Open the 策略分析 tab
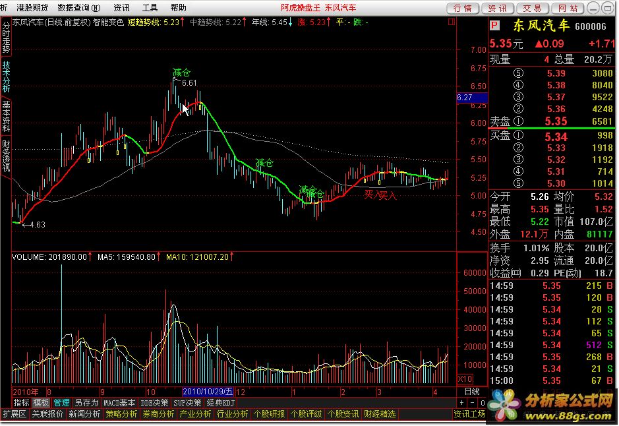The height and width of the screenshot is (426, 619). 121,413
